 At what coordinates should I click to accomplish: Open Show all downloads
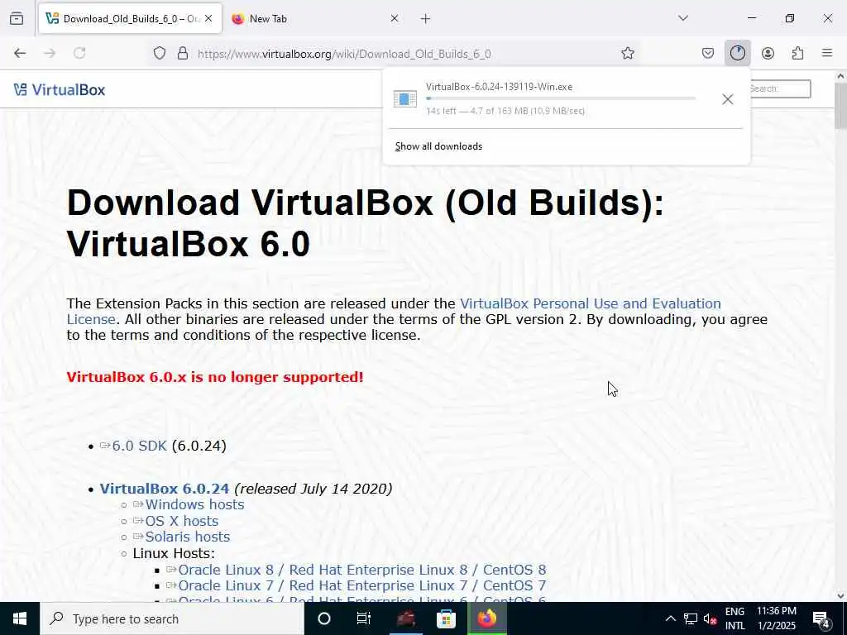tap(438, 146)
